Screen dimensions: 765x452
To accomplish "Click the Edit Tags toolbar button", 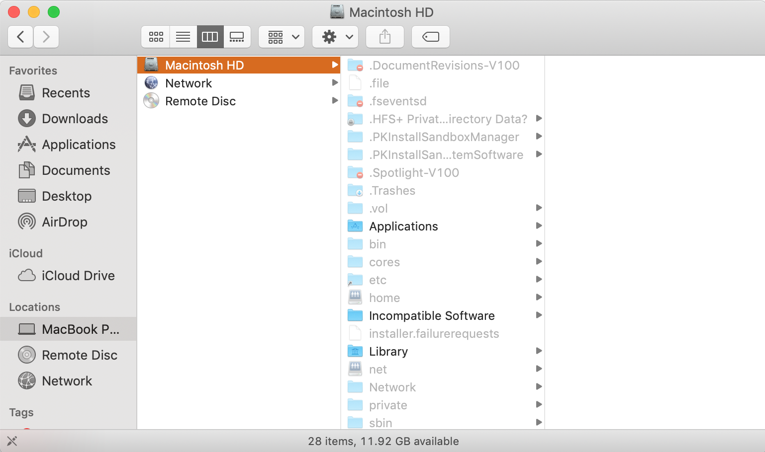I will pyautogui.click(x=431, y=37).
